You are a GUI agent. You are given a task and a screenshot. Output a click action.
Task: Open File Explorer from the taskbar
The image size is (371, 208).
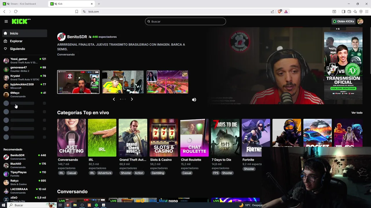pos(75,205)
